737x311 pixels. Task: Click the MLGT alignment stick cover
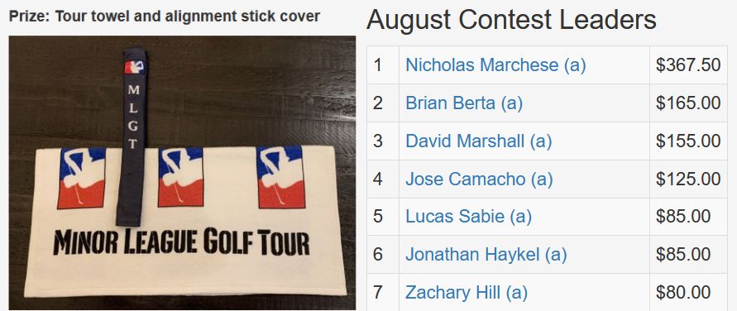point(132,136)
